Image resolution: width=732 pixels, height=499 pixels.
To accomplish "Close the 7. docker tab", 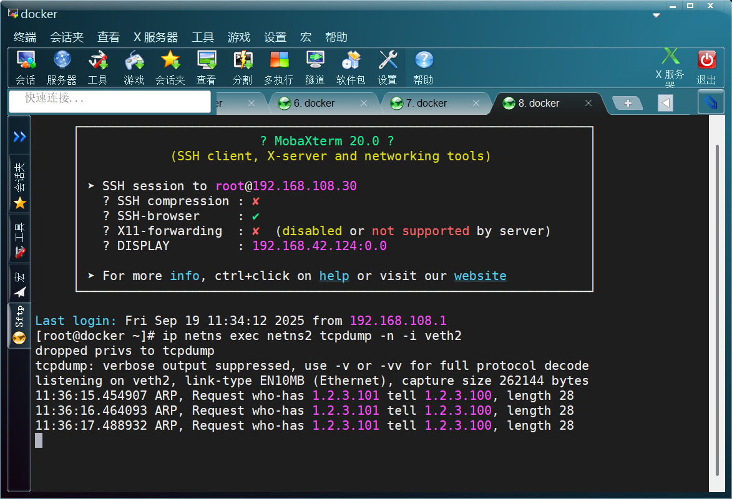I will click(476, 103).
